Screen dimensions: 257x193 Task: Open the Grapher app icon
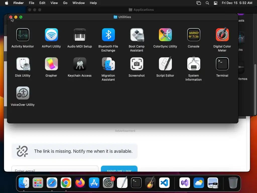point(51,64)
